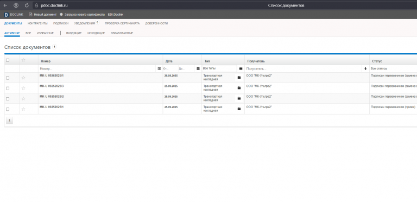
Task: Reload the page with refresh icon
Action: 26,5
